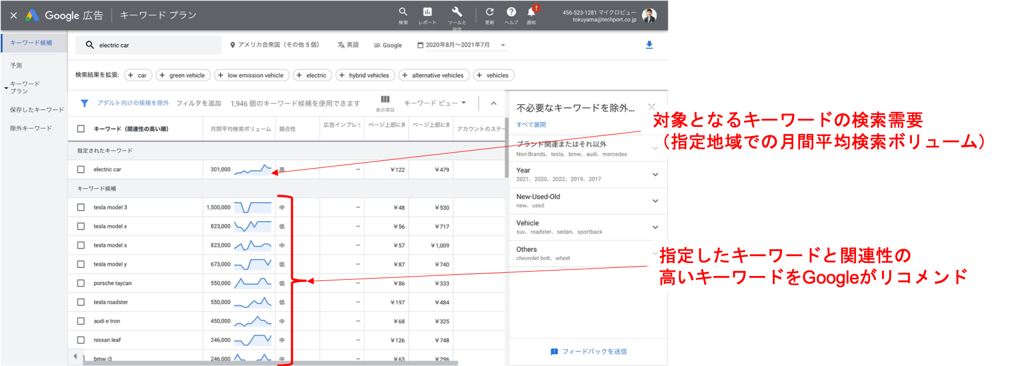Click the download keyword ideas icon

[x=649, y=45]
